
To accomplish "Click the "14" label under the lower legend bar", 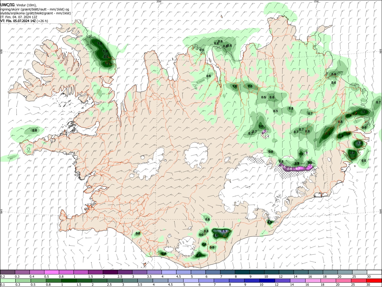I will pos(292,285).
